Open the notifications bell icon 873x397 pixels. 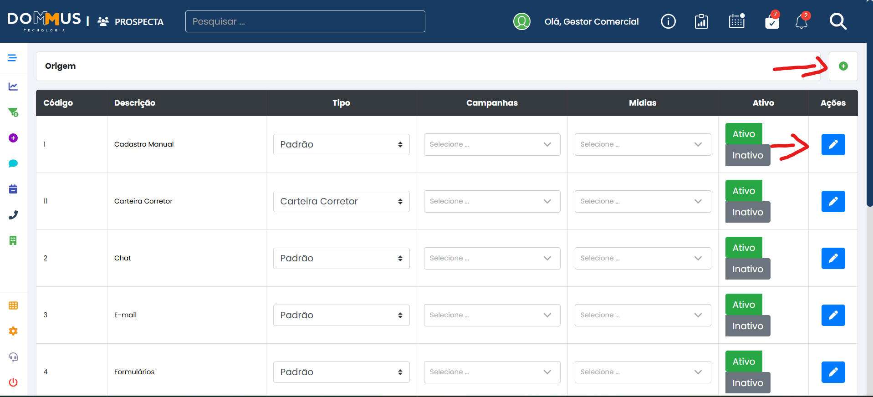(x=802, y=21)
